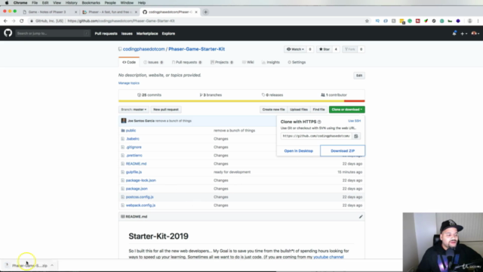Click Create new file button
This screenshot has width=483, height=272.
point(273,110)
